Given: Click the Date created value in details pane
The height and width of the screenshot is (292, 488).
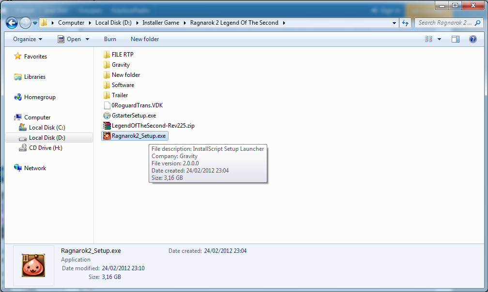Looking at the screenshot, I should (225, 251).
